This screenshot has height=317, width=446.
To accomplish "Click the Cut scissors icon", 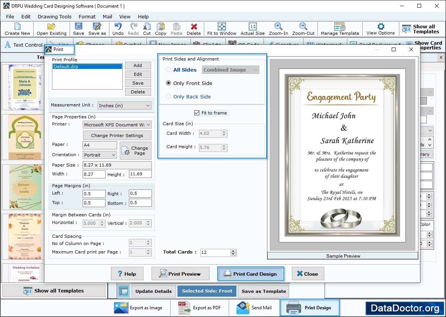I will coord(147,29).
